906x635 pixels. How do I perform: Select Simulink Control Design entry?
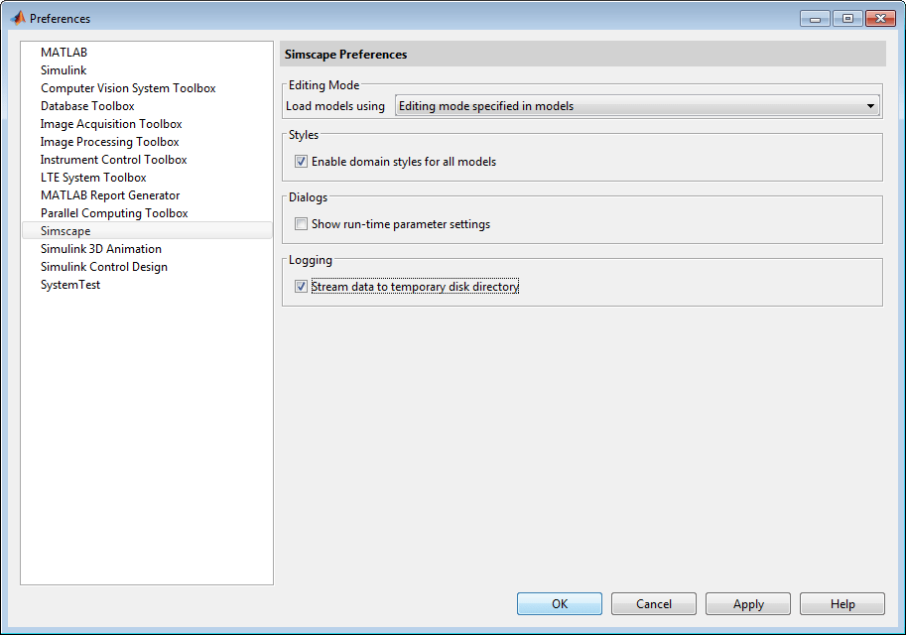tap(104, 268)
